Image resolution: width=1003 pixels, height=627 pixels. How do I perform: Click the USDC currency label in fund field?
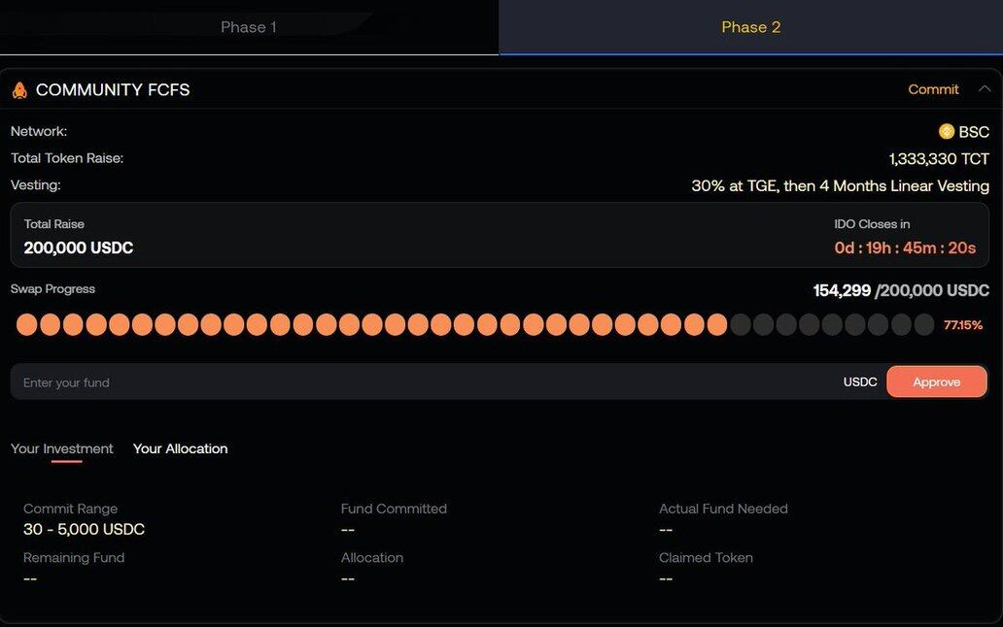859,382
